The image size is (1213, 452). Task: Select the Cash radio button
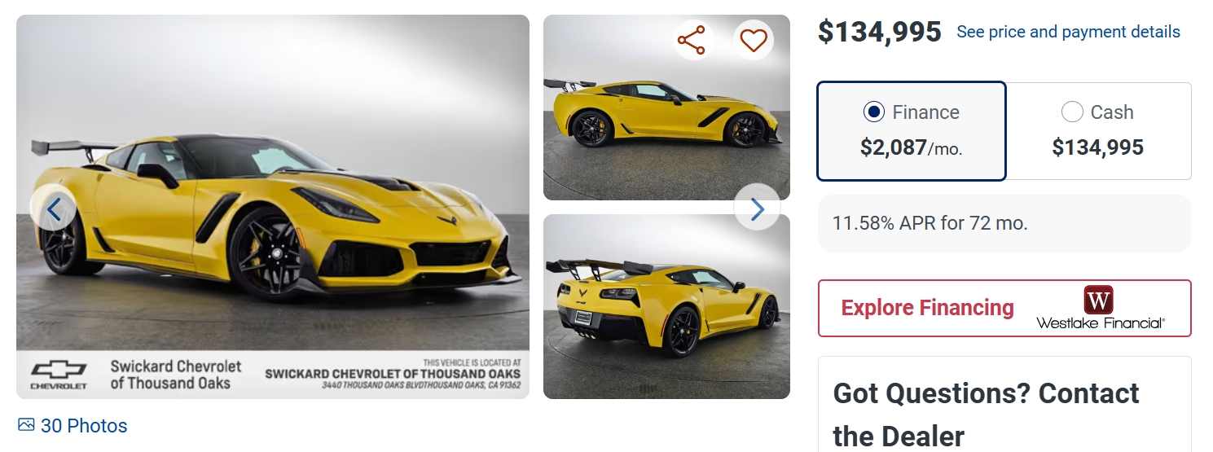(x=1072, y=112)
